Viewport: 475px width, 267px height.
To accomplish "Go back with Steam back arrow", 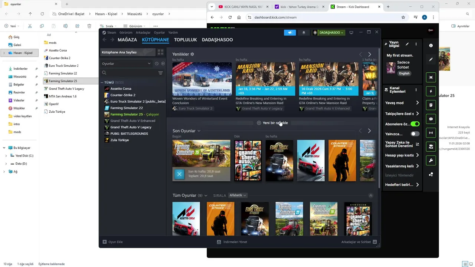I will pos(104,40).
